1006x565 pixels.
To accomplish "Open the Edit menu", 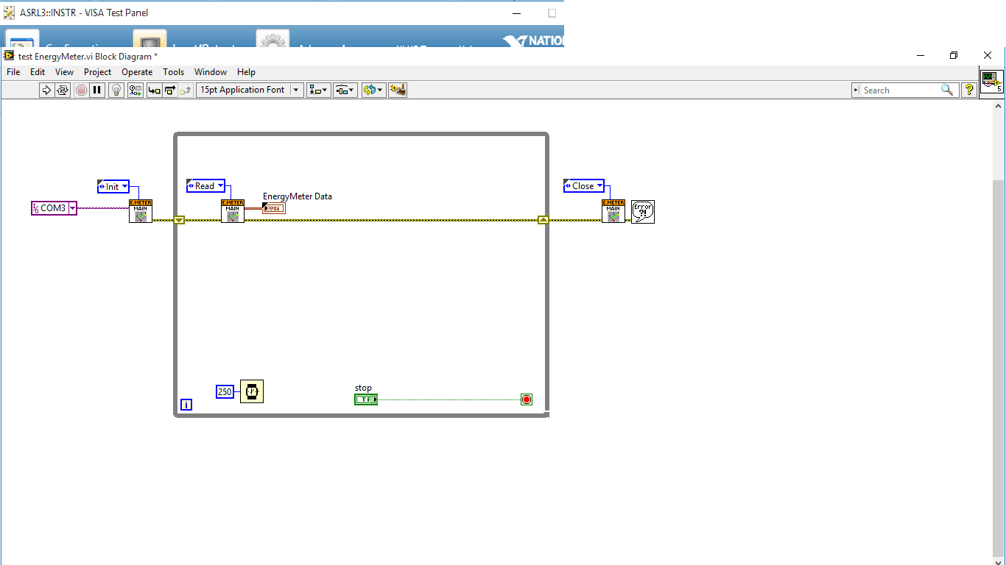I will click(x=38, y=72).
